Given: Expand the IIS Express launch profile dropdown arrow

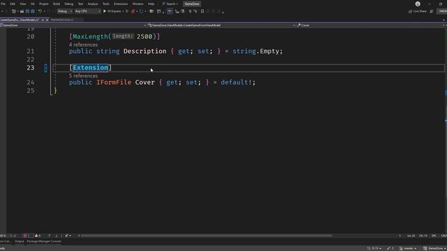Looking at the screenshot, I should [123, 11].
